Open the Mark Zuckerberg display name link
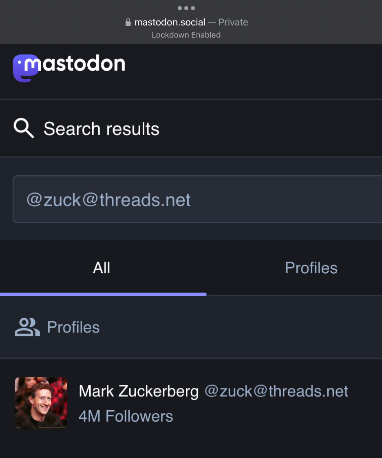The height and width of the screenshot is (458, 382). 139,391
